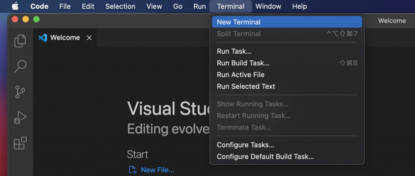The image size is (415, 176).
Task: Open the View menu
Action: (154, 6)
